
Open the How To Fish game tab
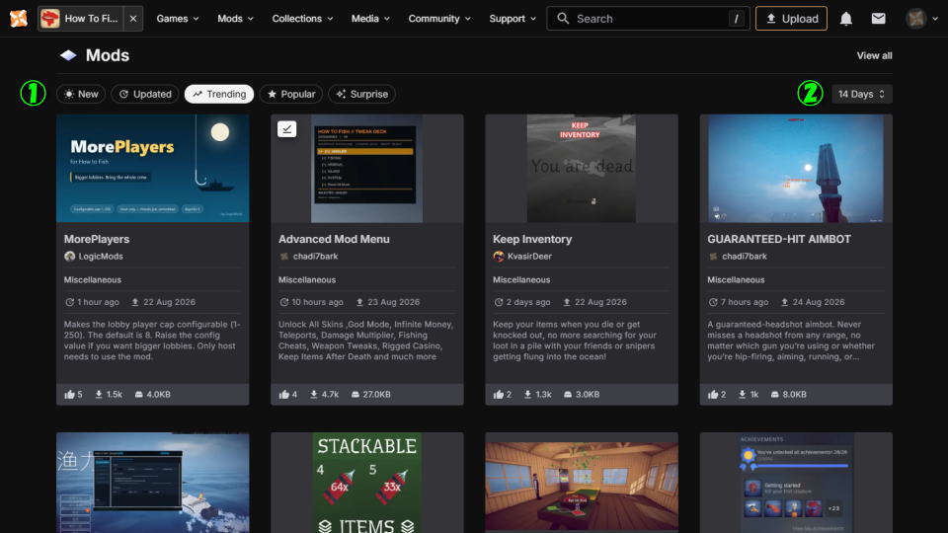(x=80, y=18)
